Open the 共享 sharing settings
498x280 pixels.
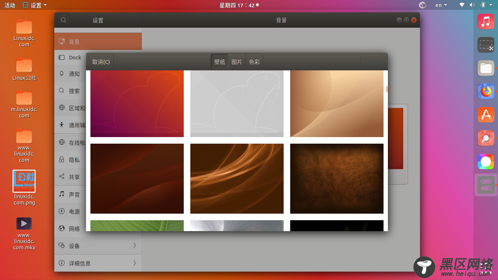tap(70, 177)
